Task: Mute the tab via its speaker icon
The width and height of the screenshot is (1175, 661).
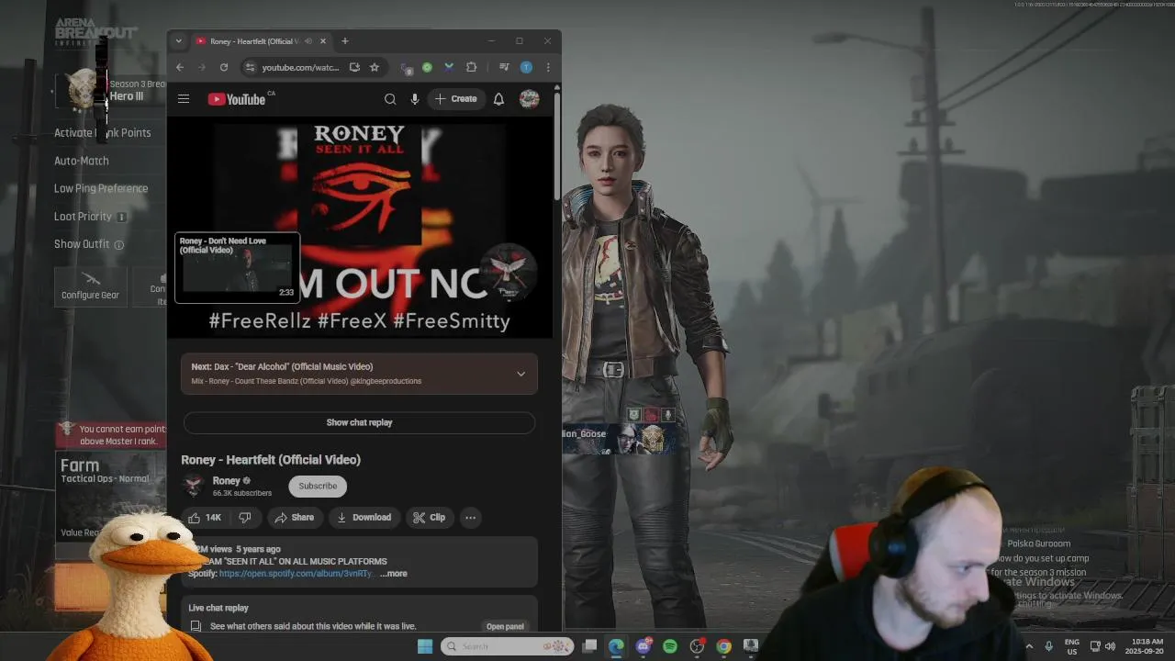Action: 308,41
